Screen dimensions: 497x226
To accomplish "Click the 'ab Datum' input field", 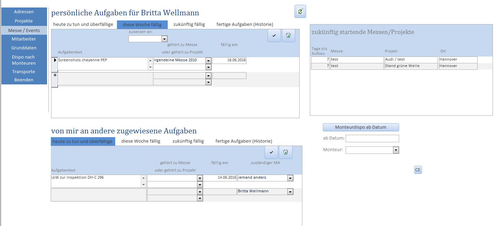I will tap(372, 139).
